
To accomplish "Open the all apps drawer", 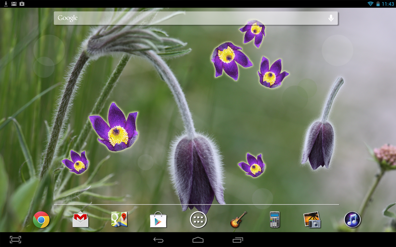I will [198, 220].
